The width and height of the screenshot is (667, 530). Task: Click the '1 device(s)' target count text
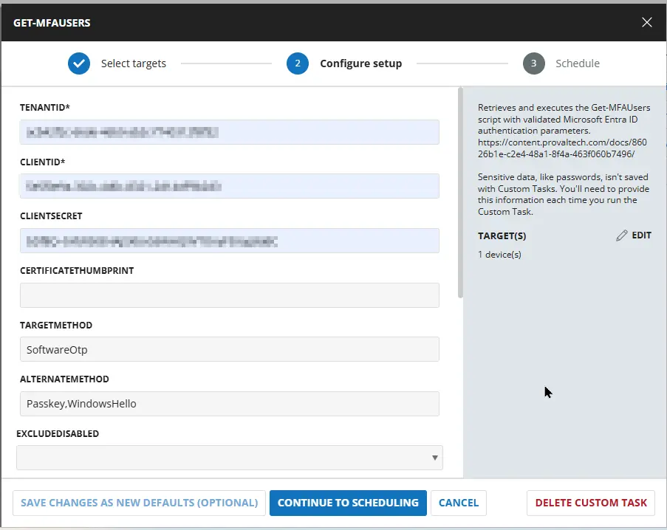coord(499,255)
